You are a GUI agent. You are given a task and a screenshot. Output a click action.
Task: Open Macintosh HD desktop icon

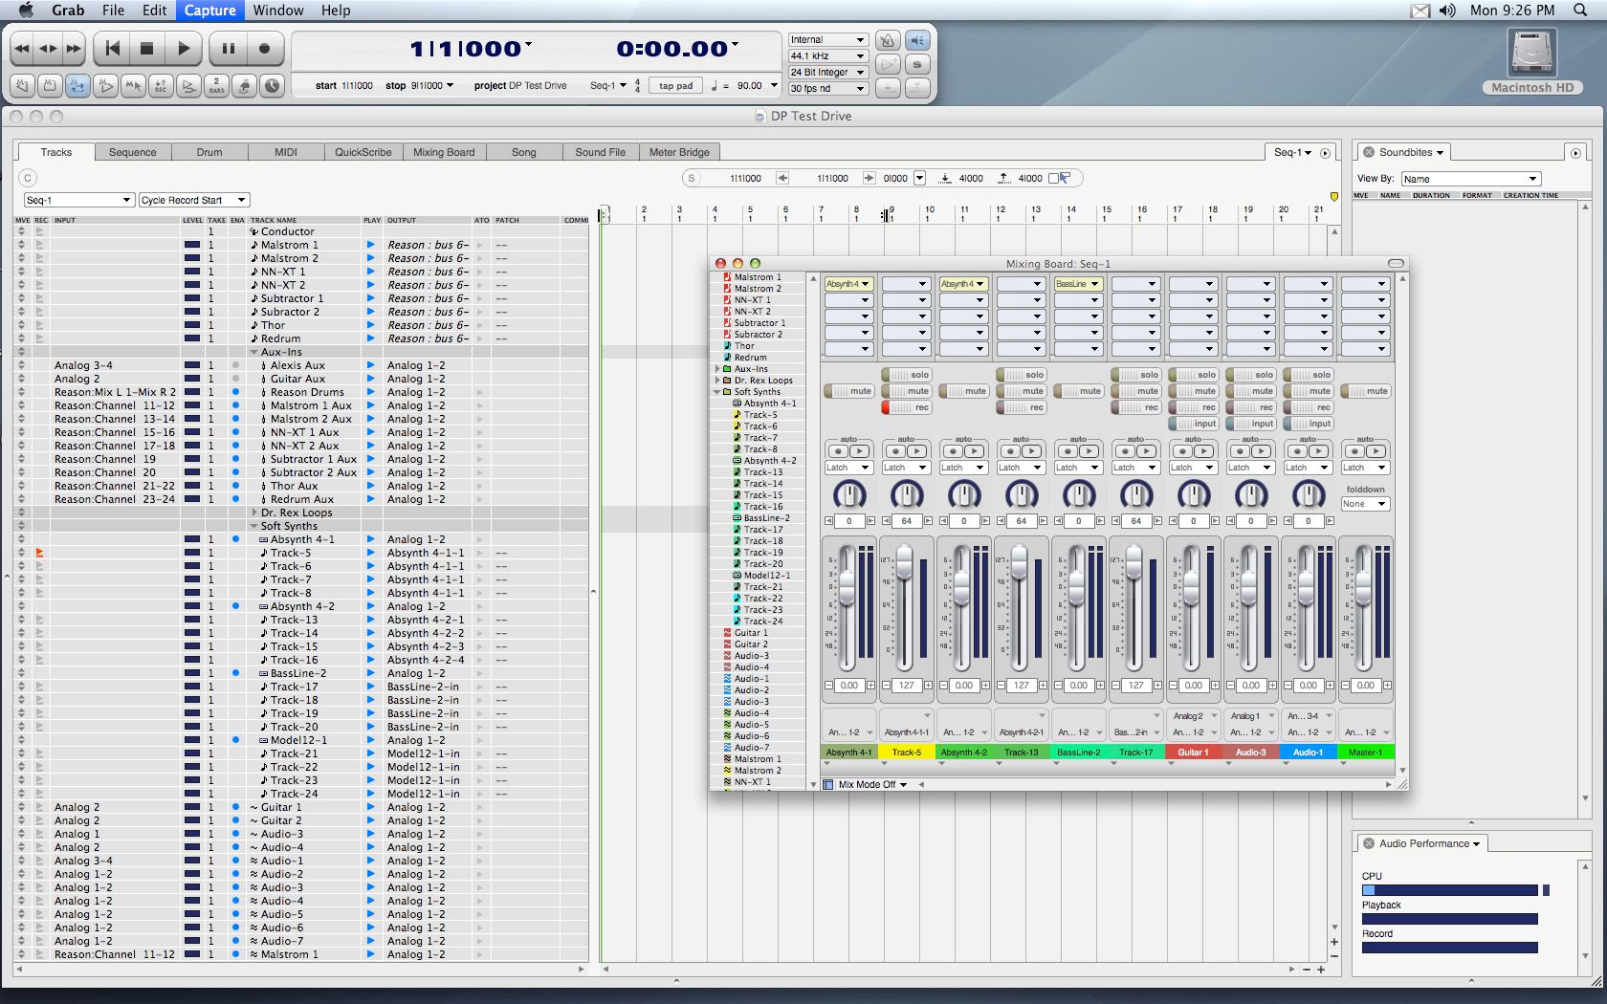coord(1532,60)
